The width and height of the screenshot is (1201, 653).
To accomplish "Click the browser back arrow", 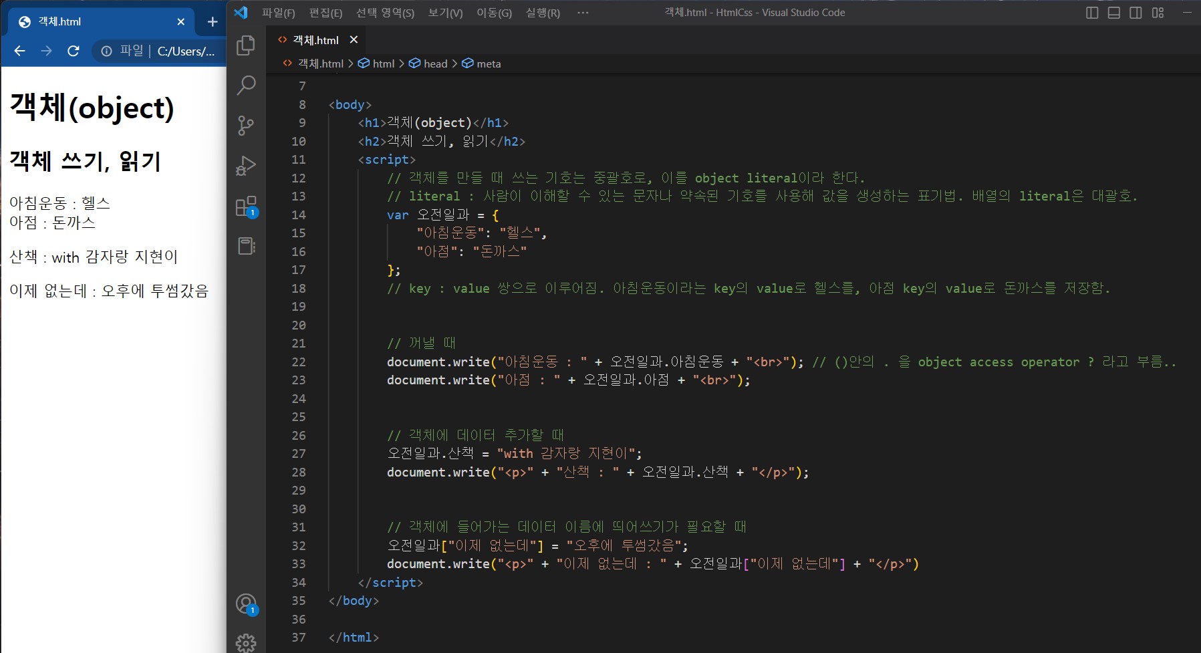I will tap(19, 51).
